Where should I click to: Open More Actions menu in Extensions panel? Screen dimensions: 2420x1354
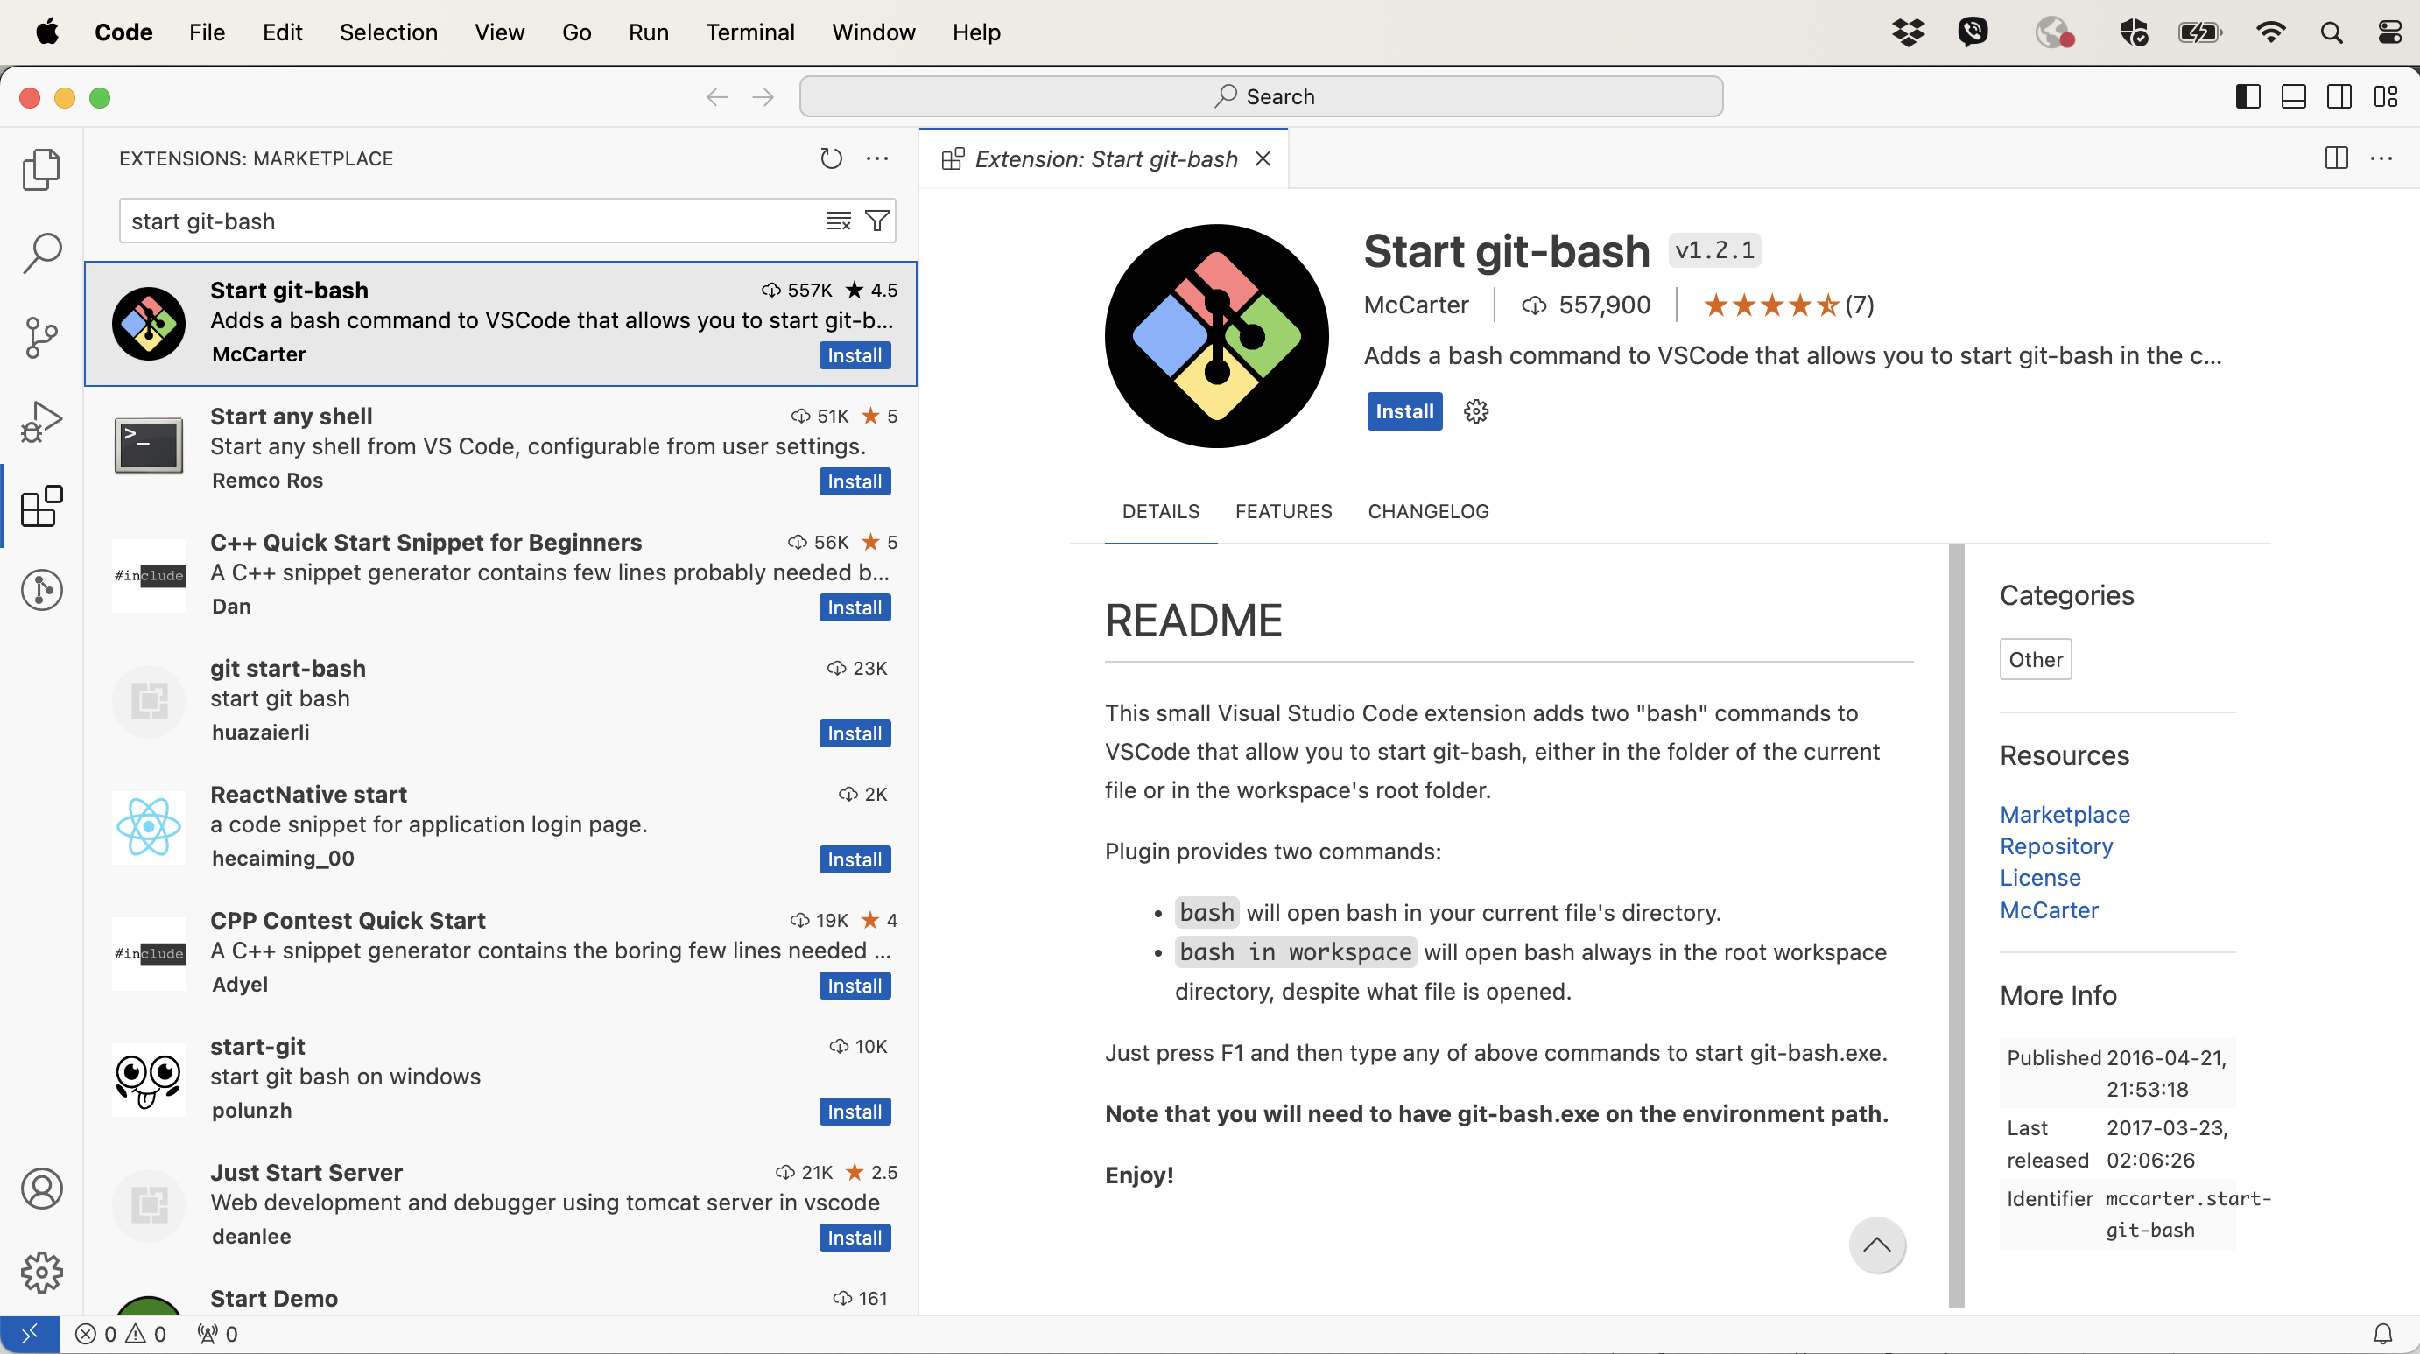pos(877,158)
